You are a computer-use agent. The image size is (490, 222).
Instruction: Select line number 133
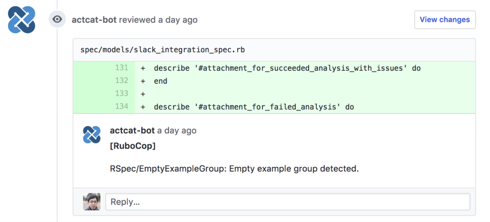click(x=122, y=93)
